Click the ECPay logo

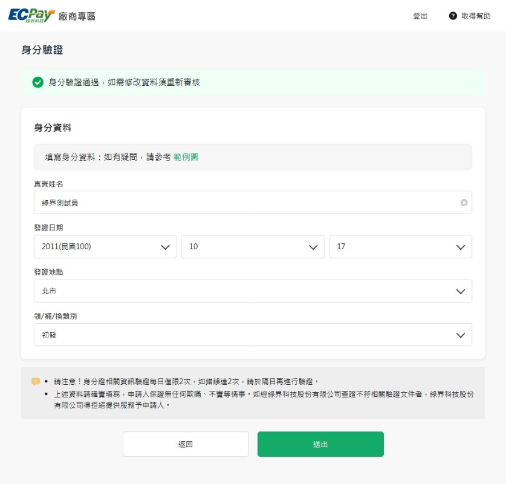pyautogui.click(x=31, y=16)
